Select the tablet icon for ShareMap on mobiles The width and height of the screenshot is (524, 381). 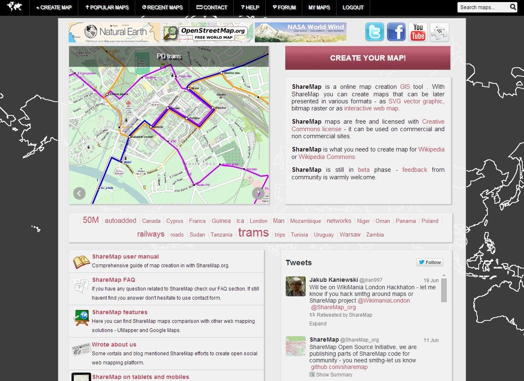coord(82,377)
